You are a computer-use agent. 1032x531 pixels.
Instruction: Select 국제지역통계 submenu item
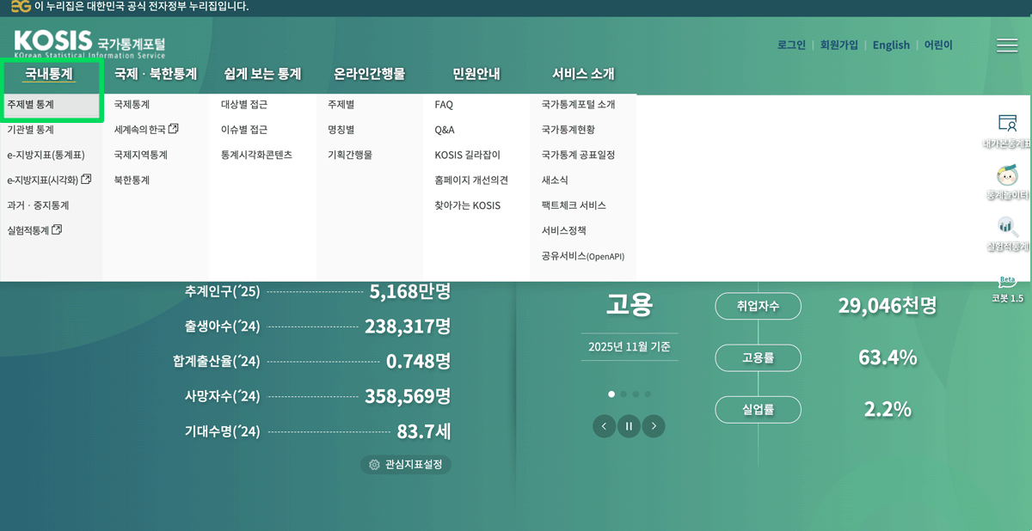point(141,156)
